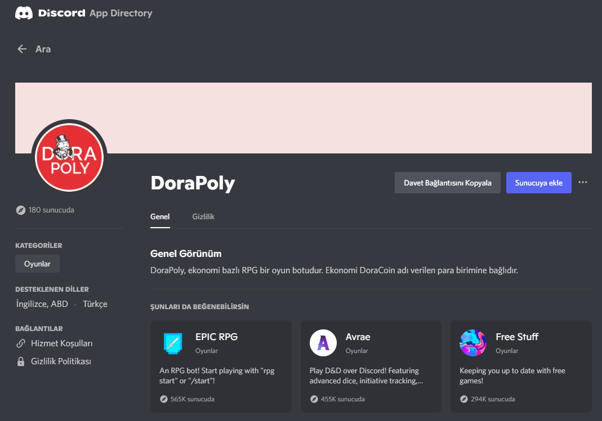The image size is (602, 421).
Task: Click the 180 sunucuda server count
Action: 51,210
